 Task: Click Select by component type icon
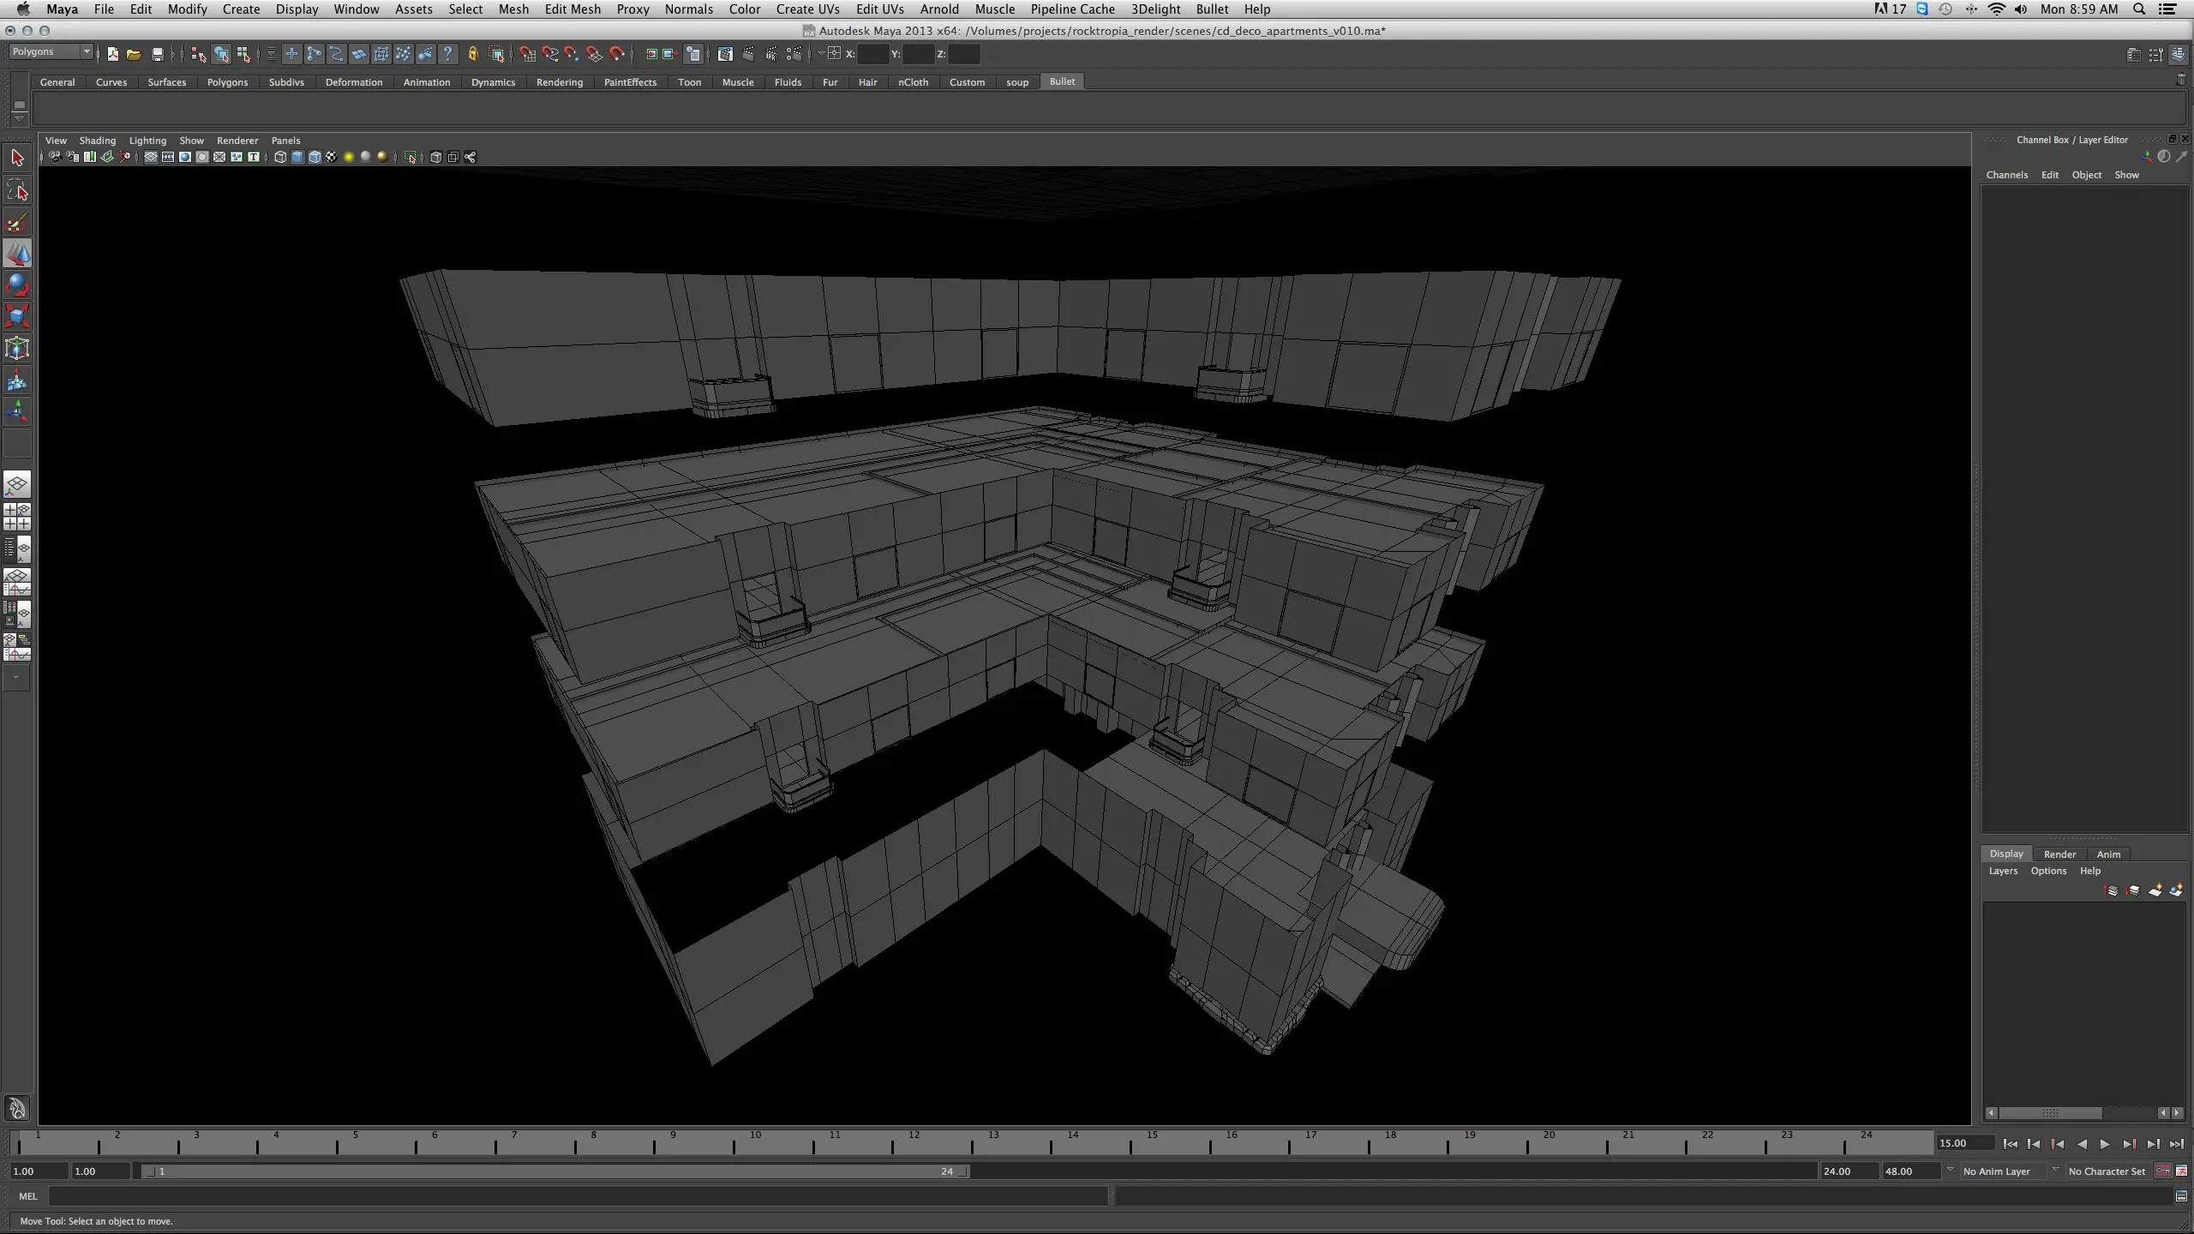click(244, 54)
